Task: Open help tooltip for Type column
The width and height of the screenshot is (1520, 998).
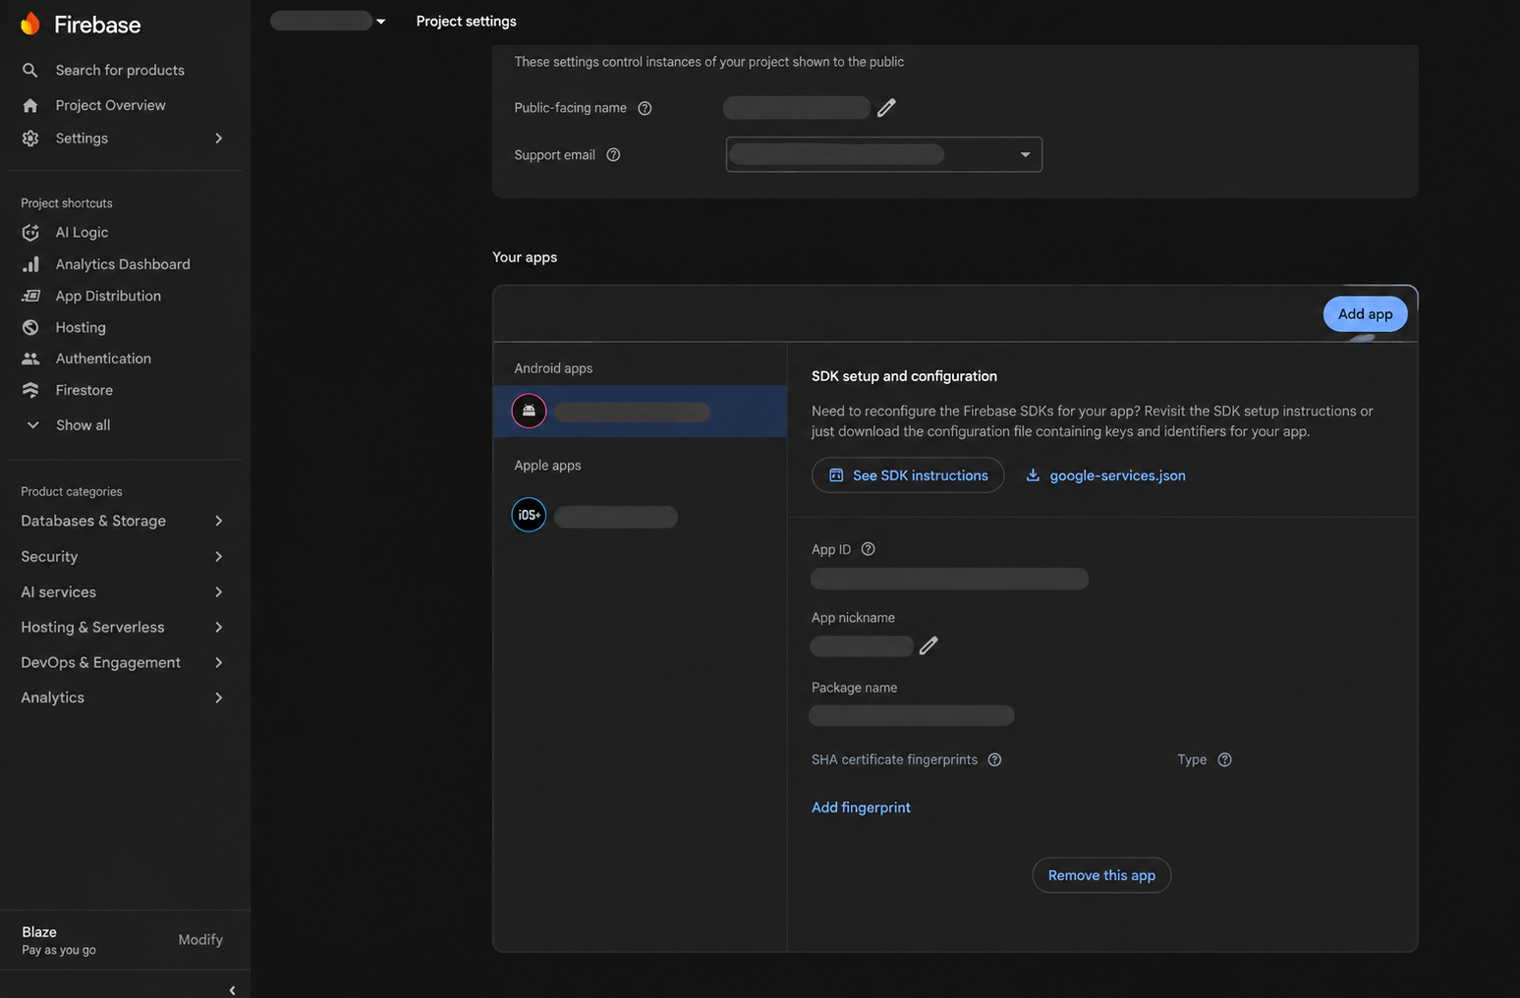Action: pyautogui.click(x=1224, y=759)
